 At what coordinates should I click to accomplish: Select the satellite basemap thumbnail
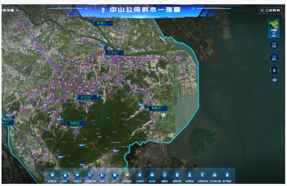pos(274,27)
